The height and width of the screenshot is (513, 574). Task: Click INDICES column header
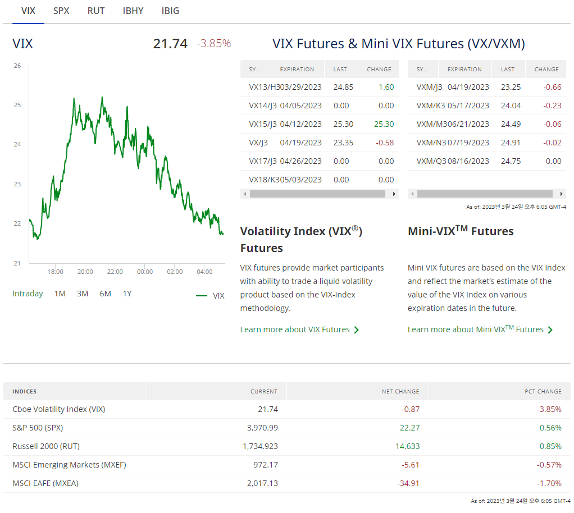74,392
